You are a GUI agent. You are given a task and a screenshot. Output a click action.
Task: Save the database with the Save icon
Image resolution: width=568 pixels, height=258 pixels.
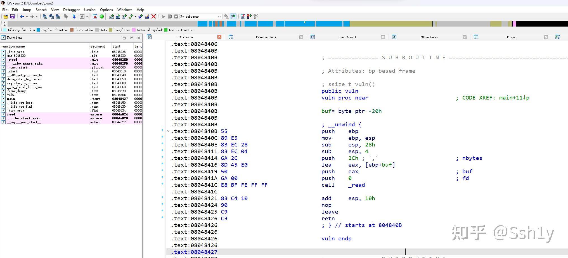click(x=13, y=16)
